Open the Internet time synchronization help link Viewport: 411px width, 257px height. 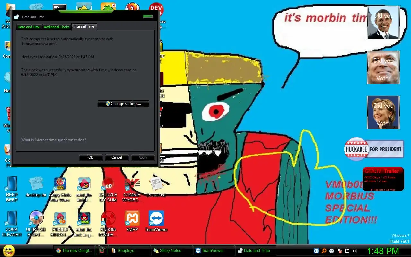point(54,140)
